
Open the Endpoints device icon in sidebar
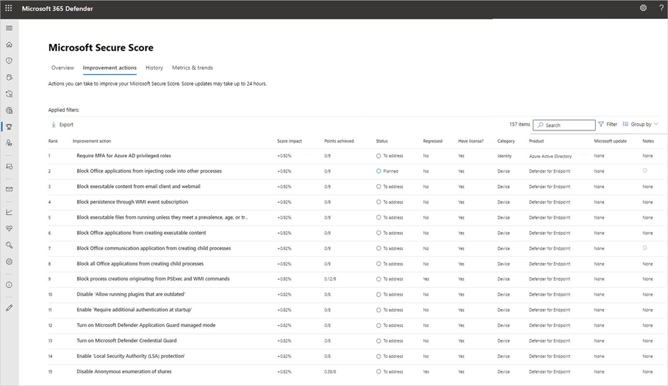9,167
